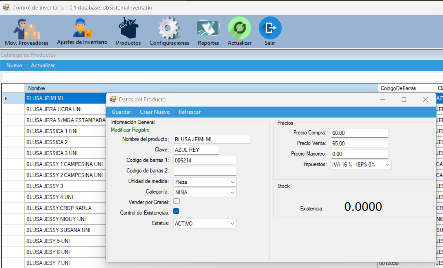The width and height of the screenshot is (443, 268).
Task: Click Refrescar in the product dialog
Action: click(x=189, y=112)
